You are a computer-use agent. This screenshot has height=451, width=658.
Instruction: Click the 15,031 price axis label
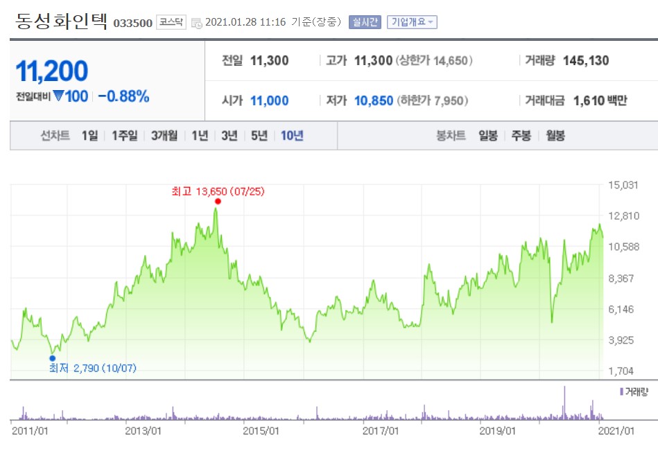(623, 185)
